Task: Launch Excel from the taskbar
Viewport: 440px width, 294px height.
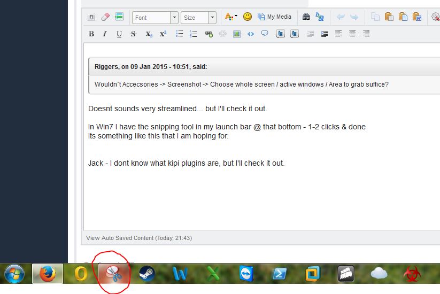Action: (213, 274)
